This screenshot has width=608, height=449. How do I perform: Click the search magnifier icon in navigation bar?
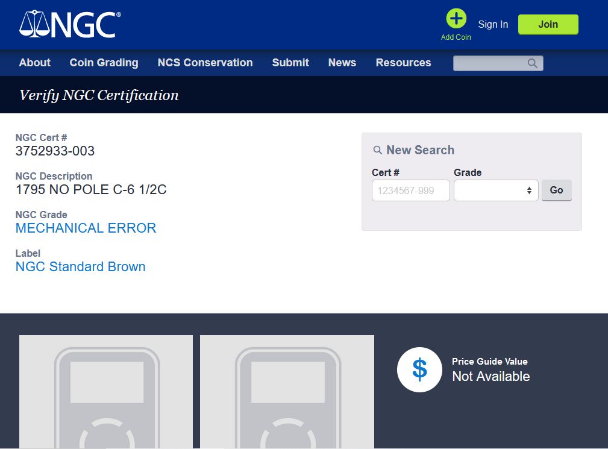[533, 63]
